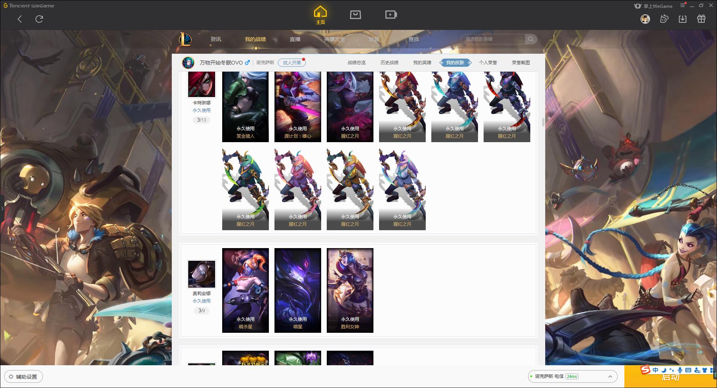Screen dimensions: 717x388
Task: Open the Sogou soft keyboard icon
Action: 688,370
